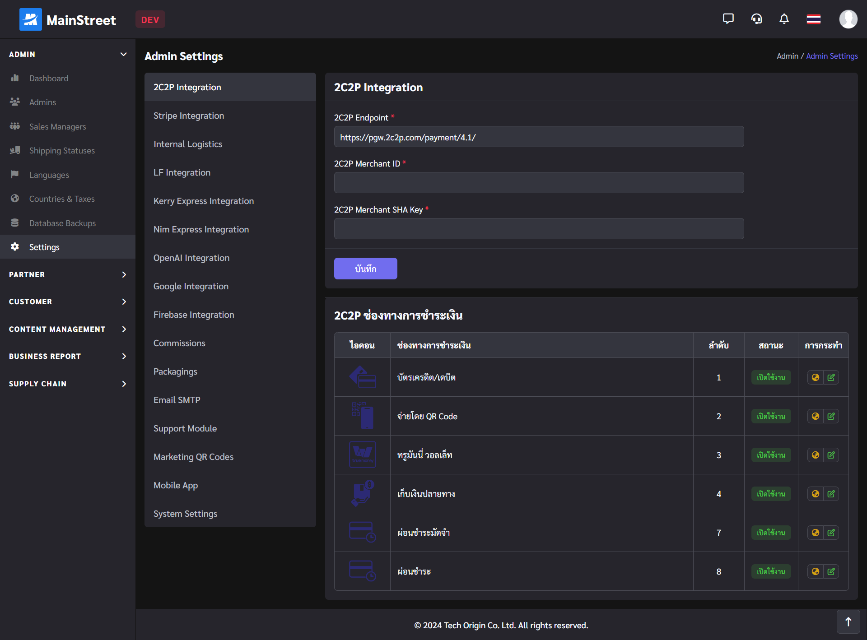The width and height of the screenshot is (867, 640).
Task: Open Google Integration settings
Action: (230, 286)
